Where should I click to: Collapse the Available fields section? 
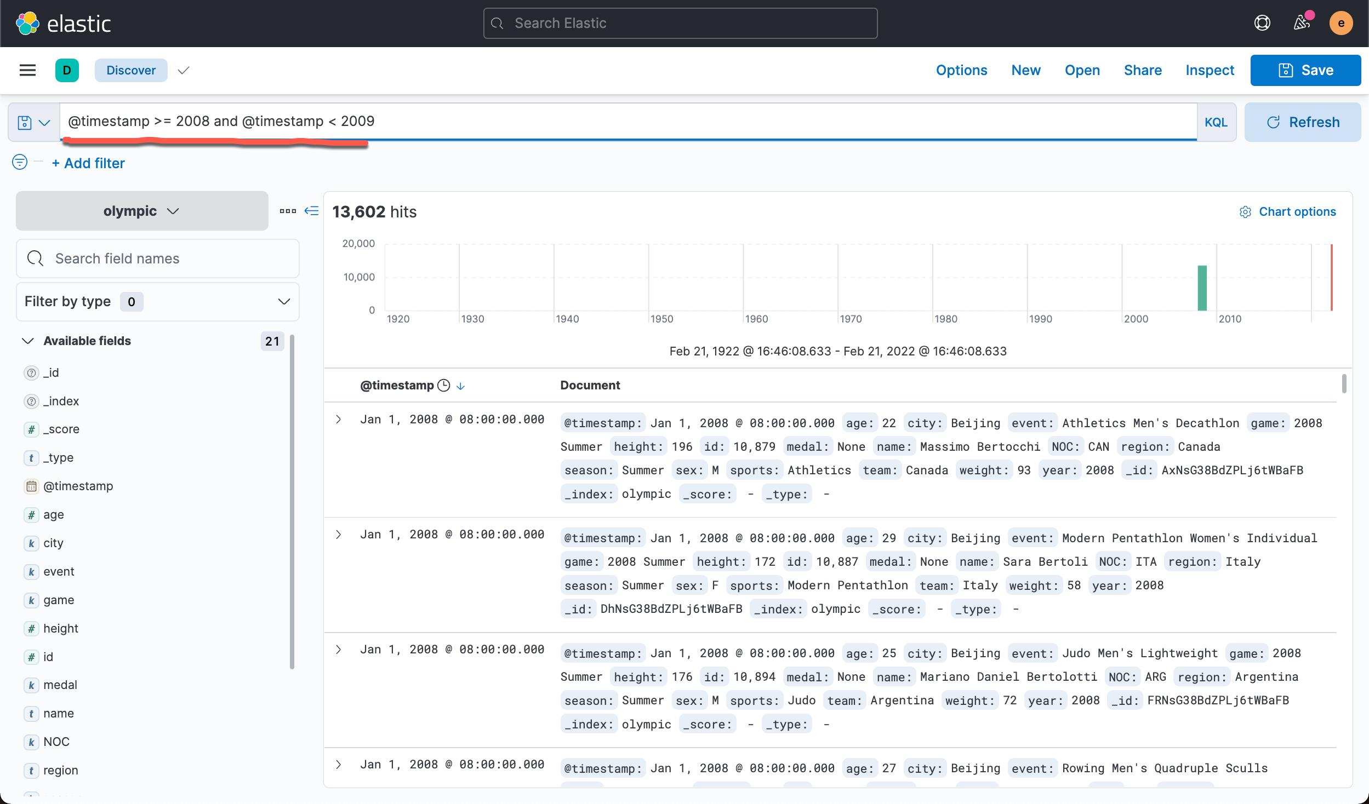tap(27, 341)
